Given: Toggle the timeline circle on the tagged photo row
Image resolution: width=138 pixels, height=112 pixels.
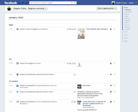Looking at the screenshot, I should 114,29.
